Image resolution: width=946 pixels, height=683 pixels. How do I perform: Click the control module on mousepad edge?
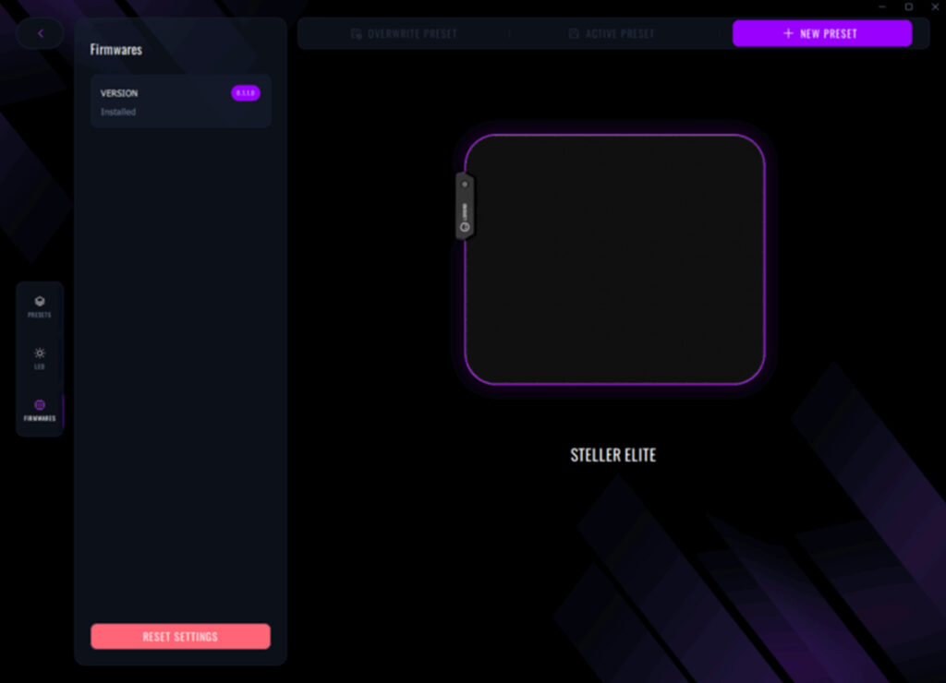click(465, 206)
